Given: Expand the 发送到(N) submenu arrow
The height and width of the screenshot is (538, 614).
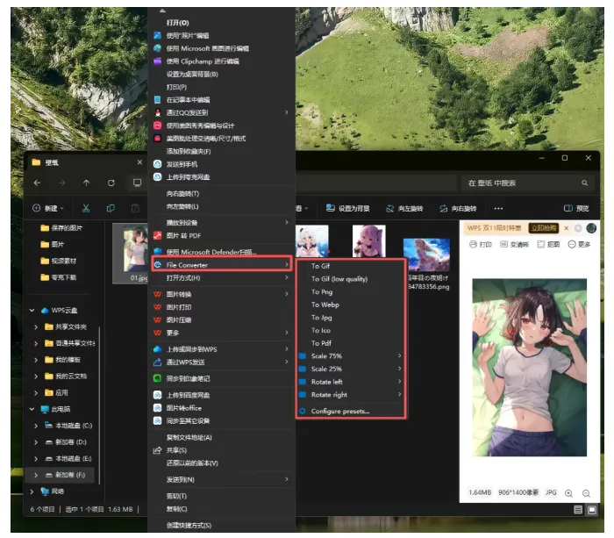Looking at the screenshot, I should (x=287, y=479).
